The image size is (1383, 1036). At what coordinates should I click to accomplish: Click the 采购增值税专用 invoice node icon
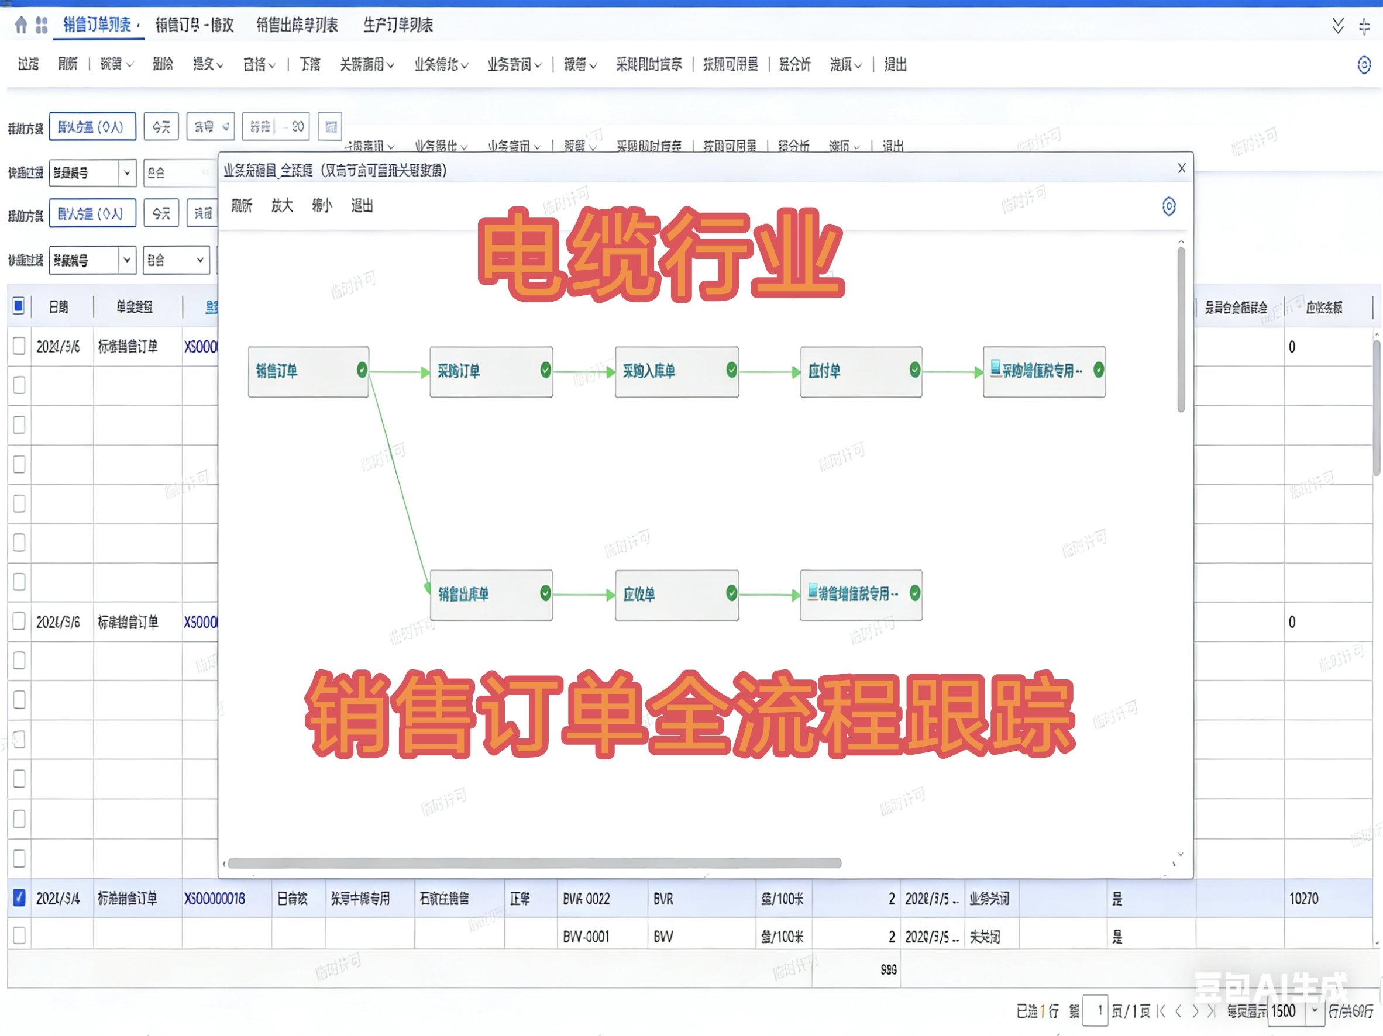point(995,369)
